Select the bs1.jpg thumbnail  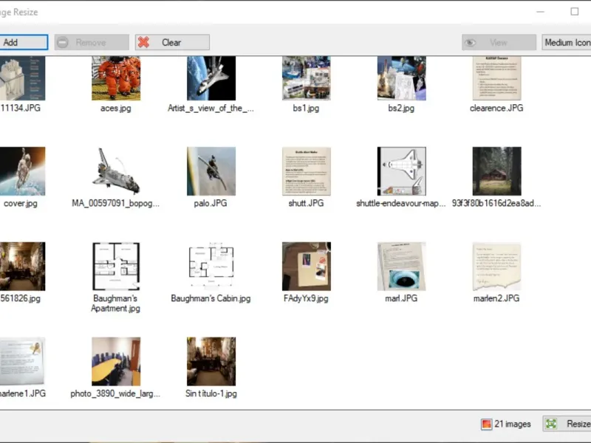coord(307,78)
